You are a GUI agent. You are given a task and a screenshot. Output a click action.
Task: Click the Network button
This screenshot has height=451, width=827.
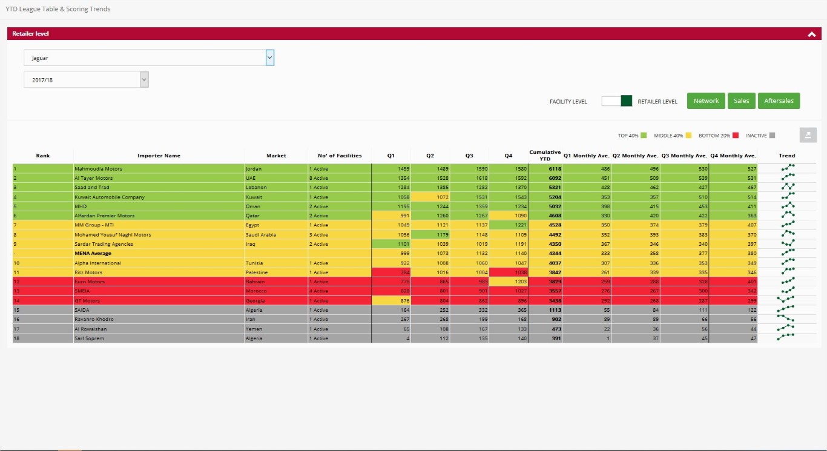tap(706, 101)
